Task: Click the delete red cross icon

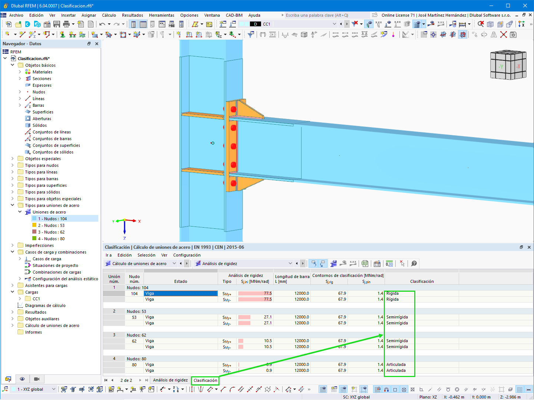Action: pos(503,34)
